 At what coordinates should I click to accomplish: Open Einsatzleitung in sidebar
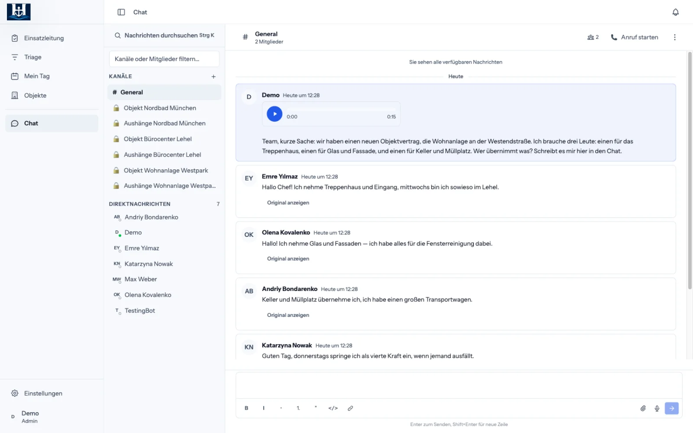tap(52, 38)
